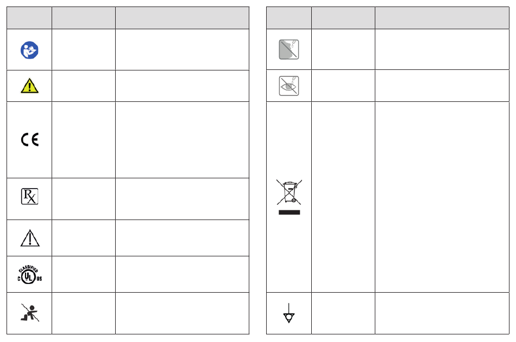Click the crossed-out eye with drops symbol

(289, 86)
